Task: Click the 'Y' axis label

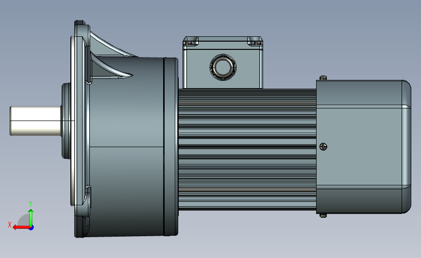Action: (x=31, y=204)
